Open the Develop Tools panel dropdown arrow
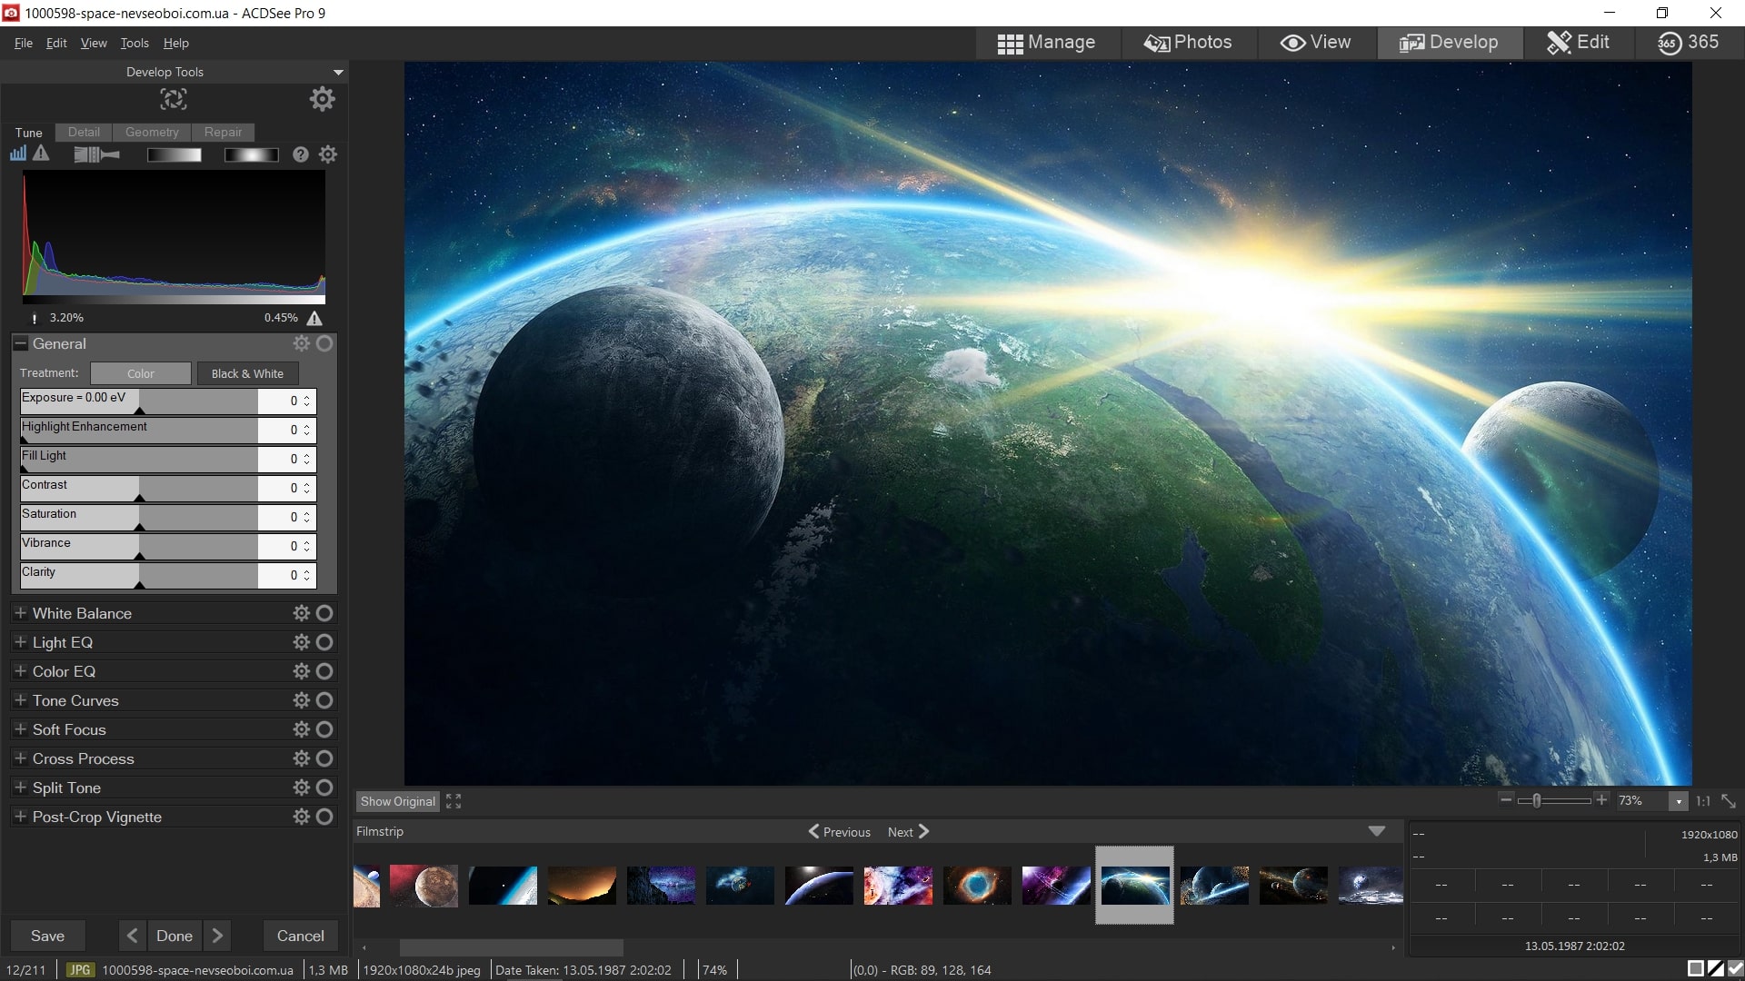Viewport: 1745px width, 981px height. [338, 73]
